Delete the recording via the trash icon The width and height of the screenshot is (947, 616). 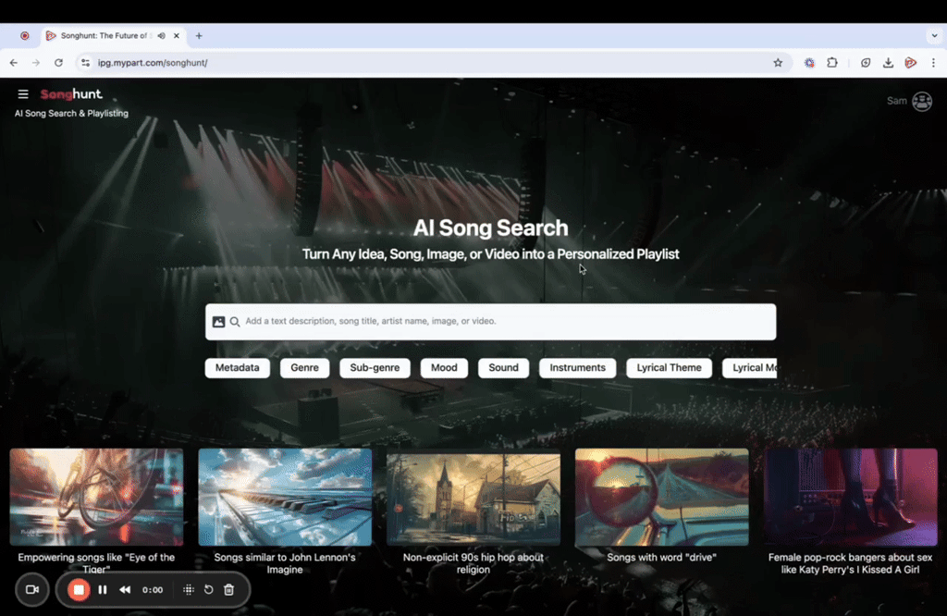[228, 589]
